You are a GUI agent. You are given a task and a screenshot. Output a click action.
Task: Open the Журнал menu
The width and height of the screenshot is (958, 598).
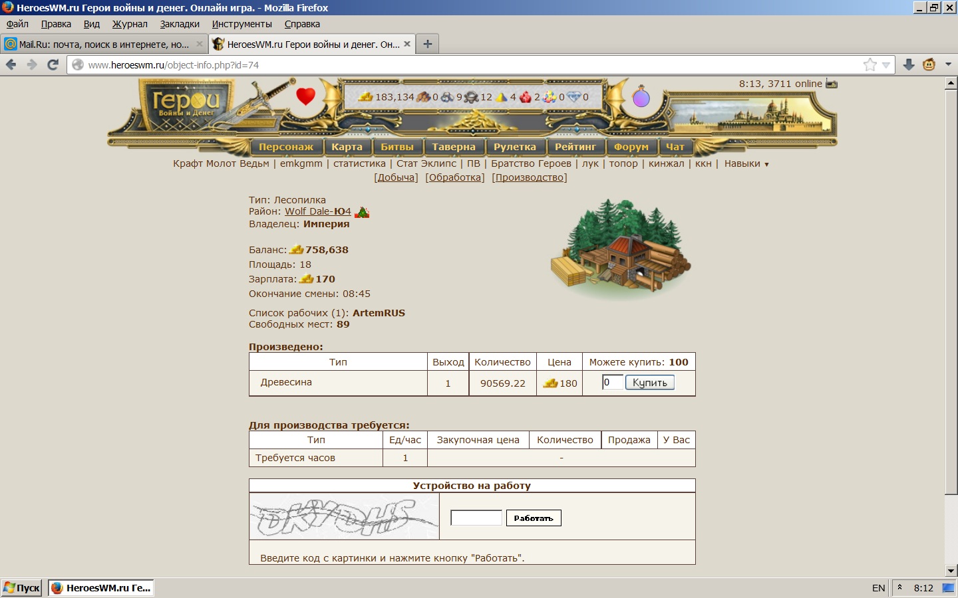pyautogui.click(x=130, y=24)
